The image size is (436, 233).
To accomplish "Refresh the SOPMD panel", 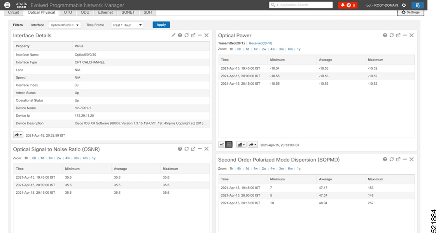I will point(392,159).
